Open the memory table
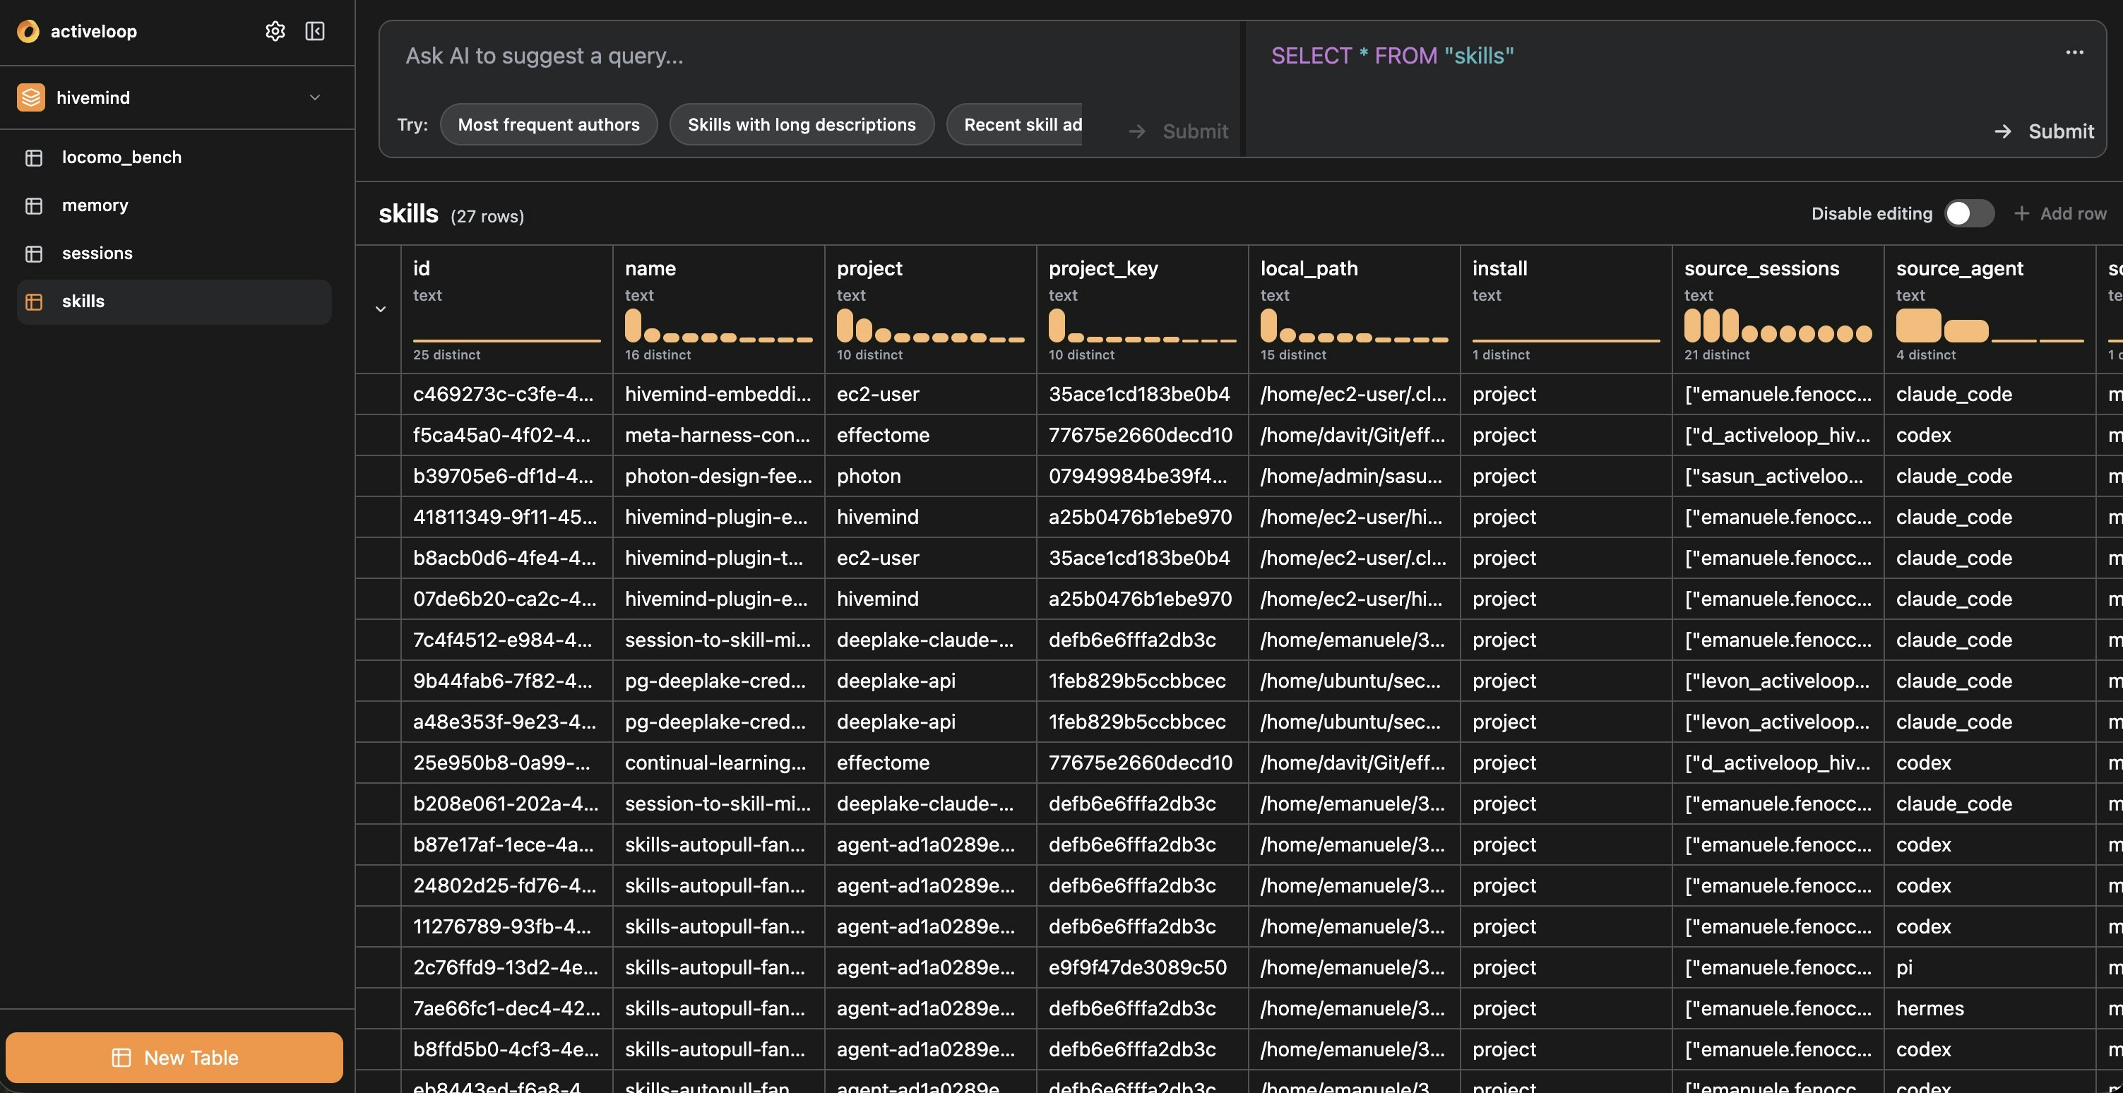 click(174, 205)
